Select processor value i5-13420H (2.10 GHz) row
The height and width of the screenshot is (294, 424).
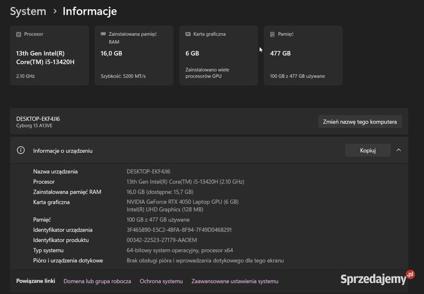click(x=185, y=181)
